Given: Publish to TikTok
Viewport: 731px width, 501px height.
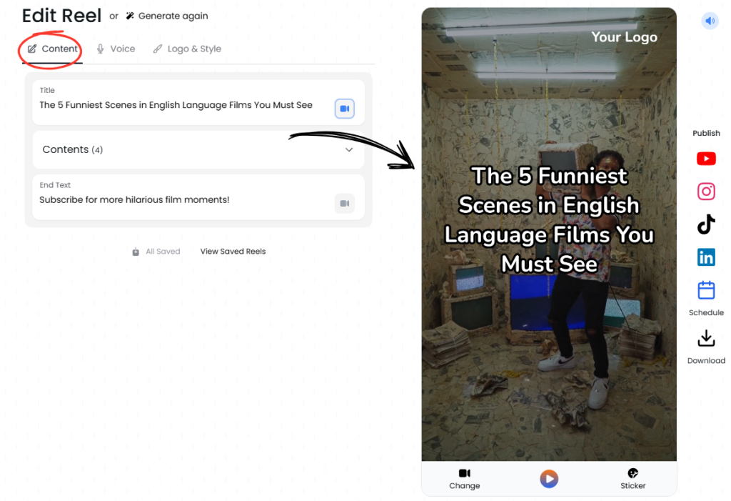Looking at the screenshot, I should click(x=706, y=224).
